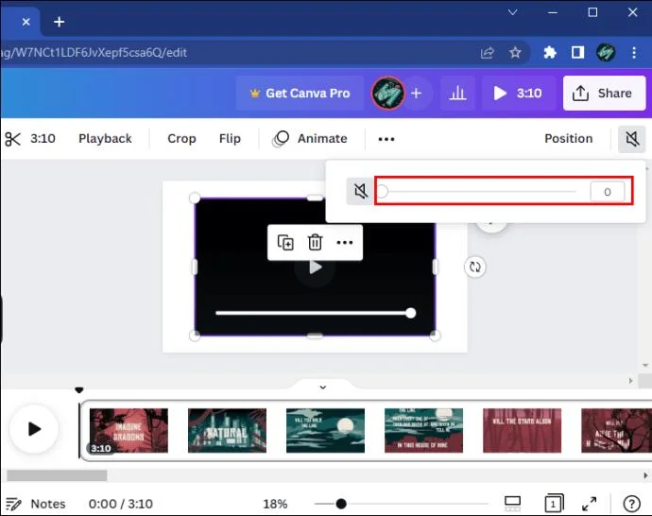Open grid view page counter icon

554,504
